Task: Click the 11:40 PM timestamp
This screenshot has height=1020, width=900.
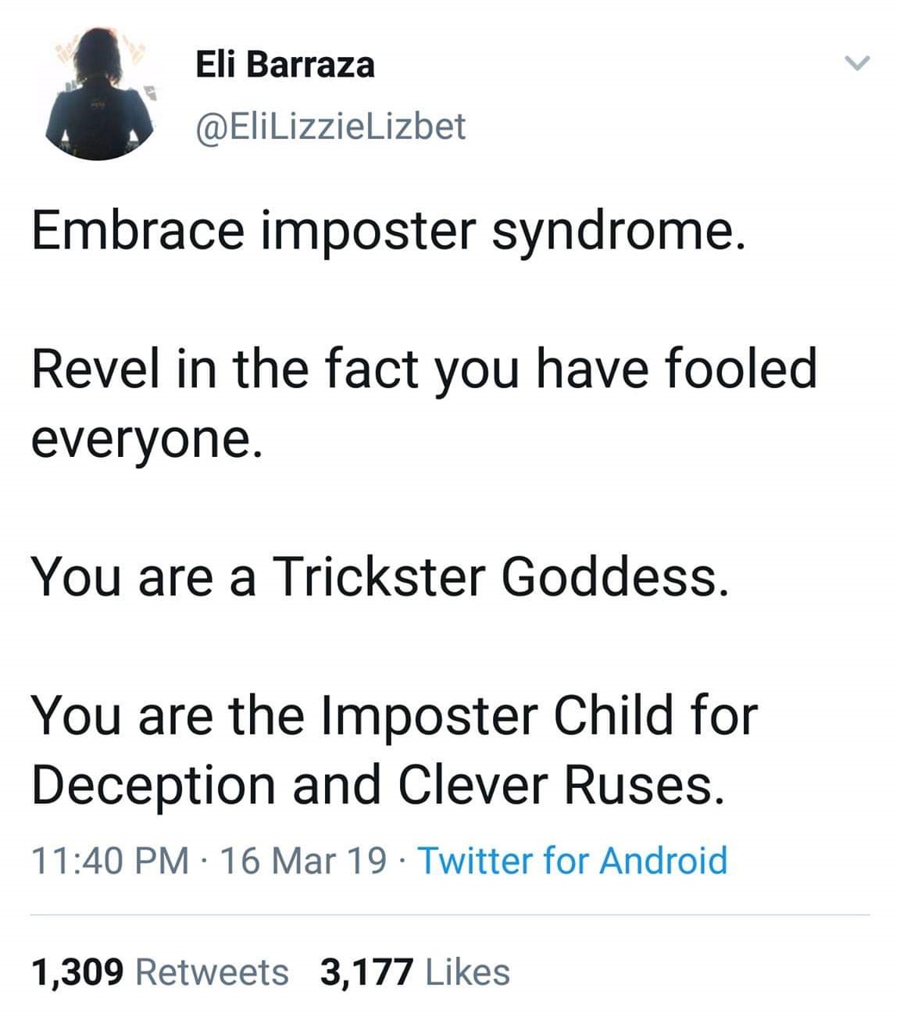Action: point(110,860)
